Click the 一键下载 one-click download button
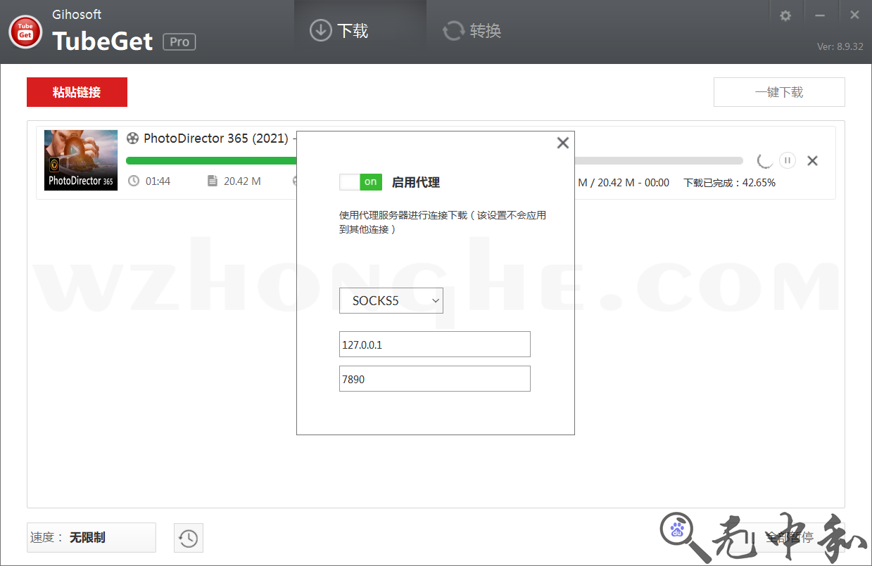 tap(778, 92)
